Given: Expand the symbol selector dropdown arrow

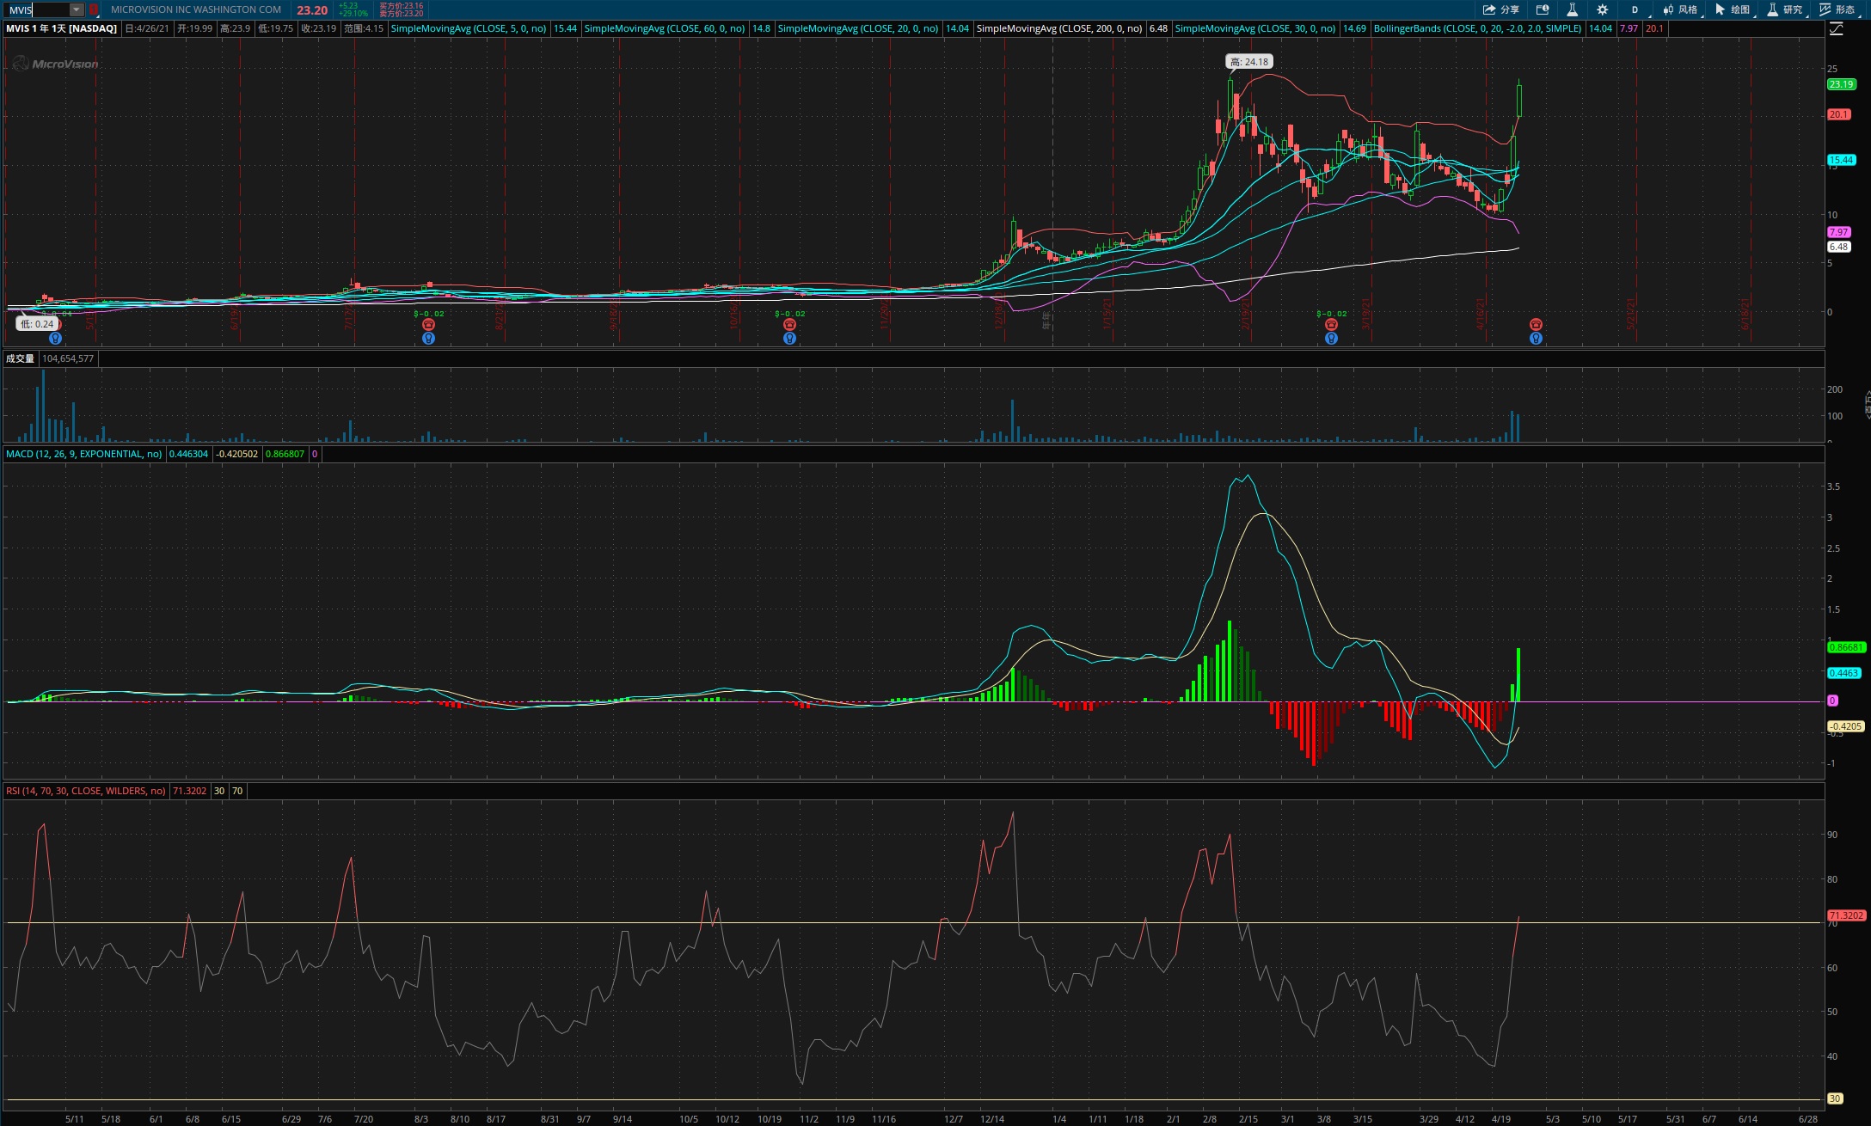Looking at the screenshot, I should (77, 9).
